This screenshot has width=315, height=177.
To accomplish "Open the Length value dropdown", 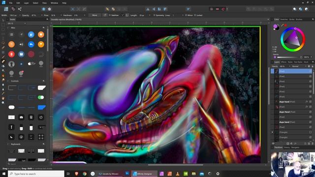I will click(150, 15).
